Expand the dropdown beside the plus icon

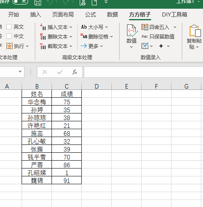point(168,46)
